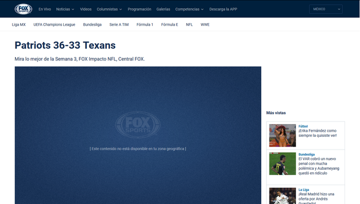
Task: Expand the Columnistas dropdown menu
Action: click(x=109, y=9)
